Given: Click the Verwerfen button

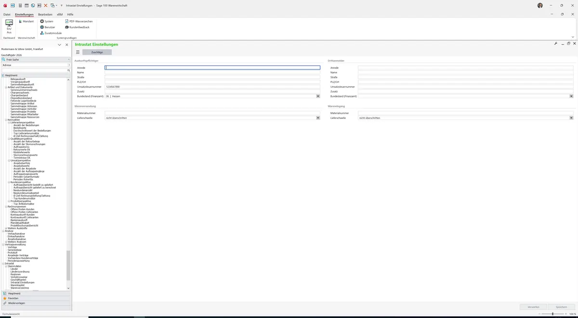Looking at the screenshot, I should tap(533, 307).
